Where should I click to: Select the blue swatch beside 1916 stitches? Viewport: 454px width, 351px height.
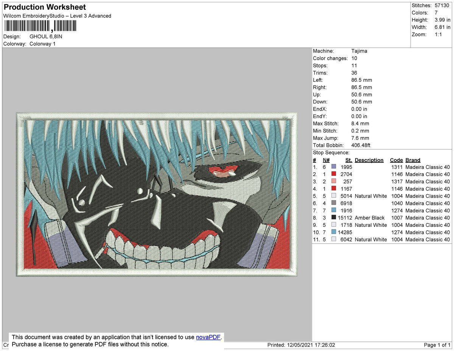click(x=334, y=211)
